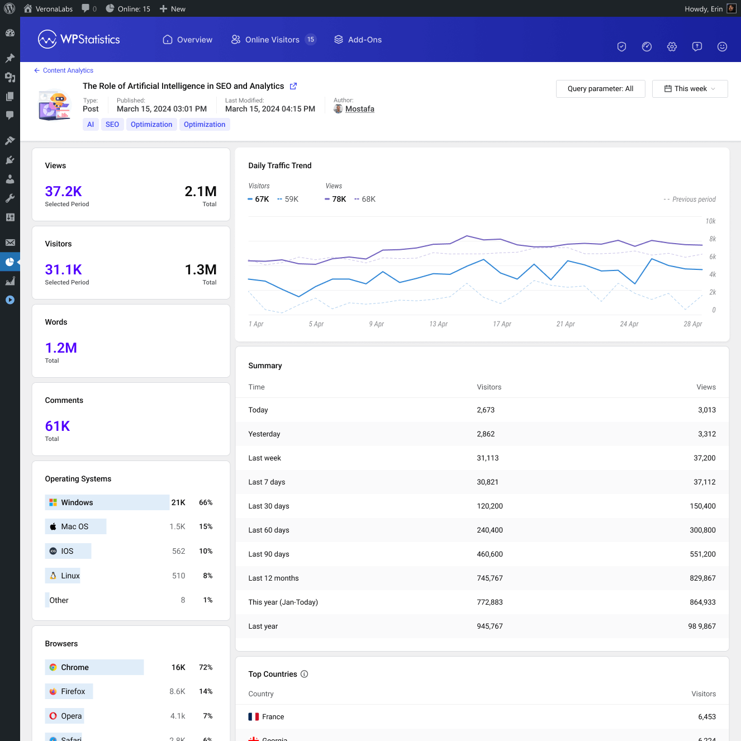
Task: Click the smiley face feedback icon
Action: [722, 47]
